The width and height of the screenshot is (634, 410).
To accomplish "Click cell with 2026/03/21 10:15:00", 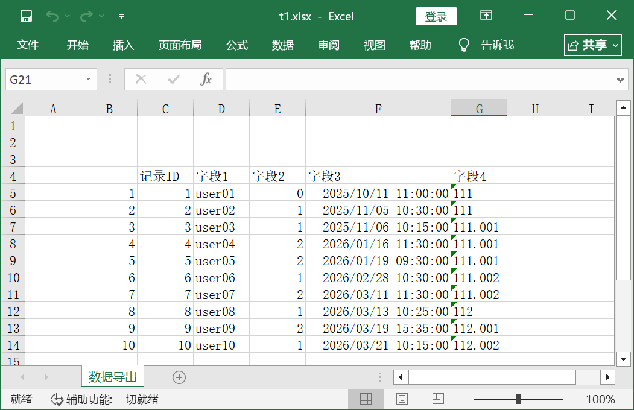I will point(378,345).
